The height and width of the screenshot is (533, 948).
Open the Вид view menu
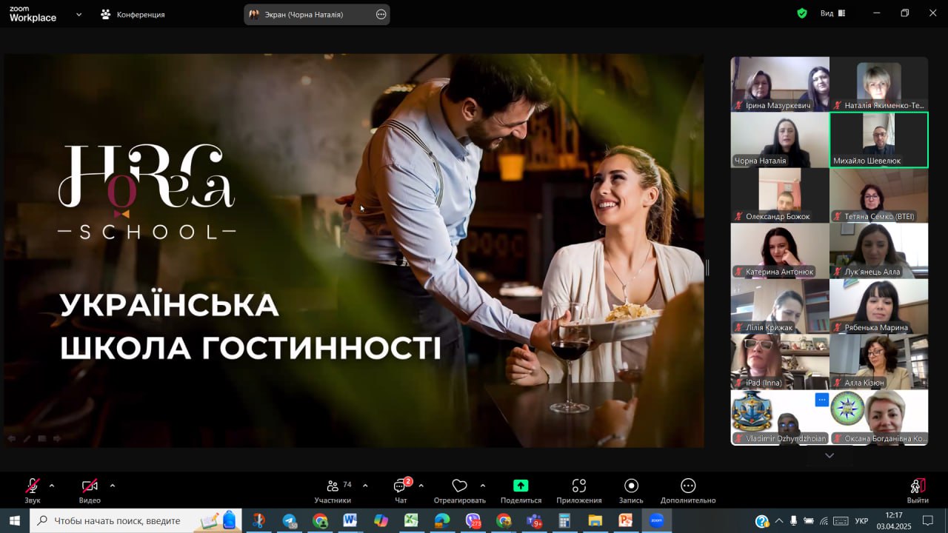tap(827, 13)
